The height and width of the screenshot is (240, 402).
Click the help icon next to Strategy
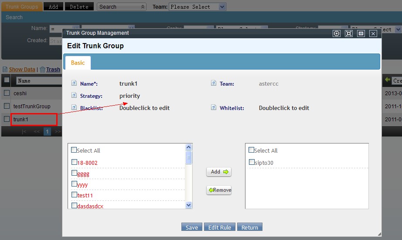[74, 95]
